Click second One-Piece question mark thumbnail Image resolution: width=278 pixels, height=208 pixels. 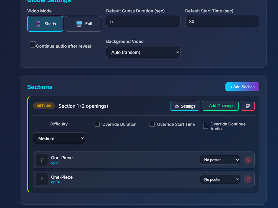tap(42, 179)
